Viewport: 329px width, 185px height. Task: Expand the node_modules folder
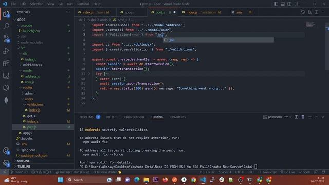click(x=19, y=42)
